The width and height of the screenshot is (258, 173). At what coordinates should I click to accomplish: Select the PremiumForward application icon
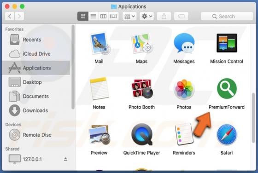227,88
